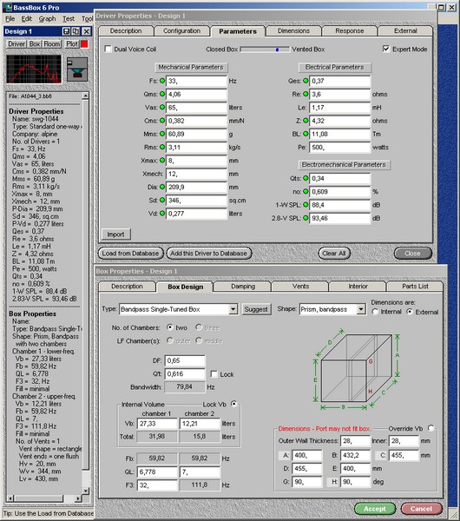Viewport: 460px width, 521px height.
Task: Click the green indicator beside Dia
Action: pos(162,187)
